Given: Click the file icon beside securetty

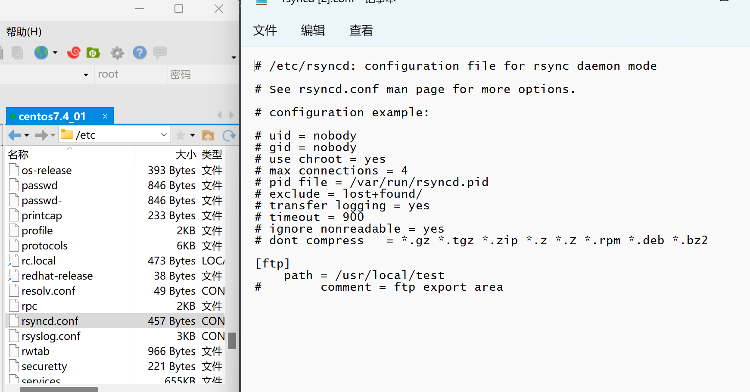Looking at the screenshot, I should coord(14,366).
